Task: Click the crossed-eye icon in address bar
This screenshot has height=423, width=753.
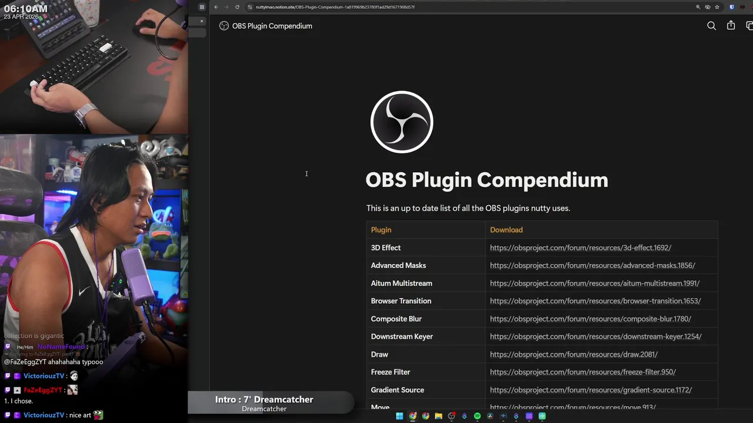Action: 708,7
